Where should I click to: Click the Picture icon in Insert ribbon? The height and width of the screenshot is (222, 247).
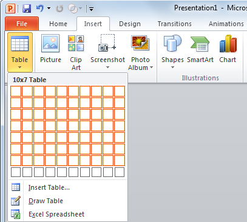point(50,43)
